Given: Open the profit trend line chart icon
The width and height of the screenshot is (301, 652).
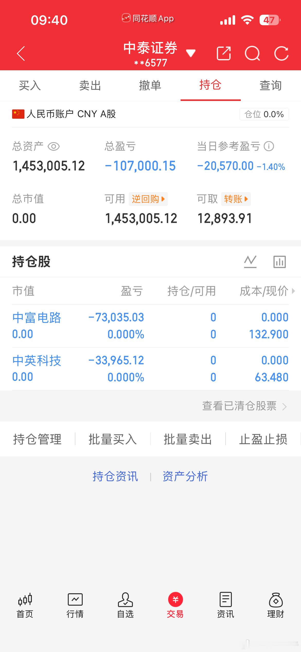Looking at the screenshot, I should pos(250,262).
